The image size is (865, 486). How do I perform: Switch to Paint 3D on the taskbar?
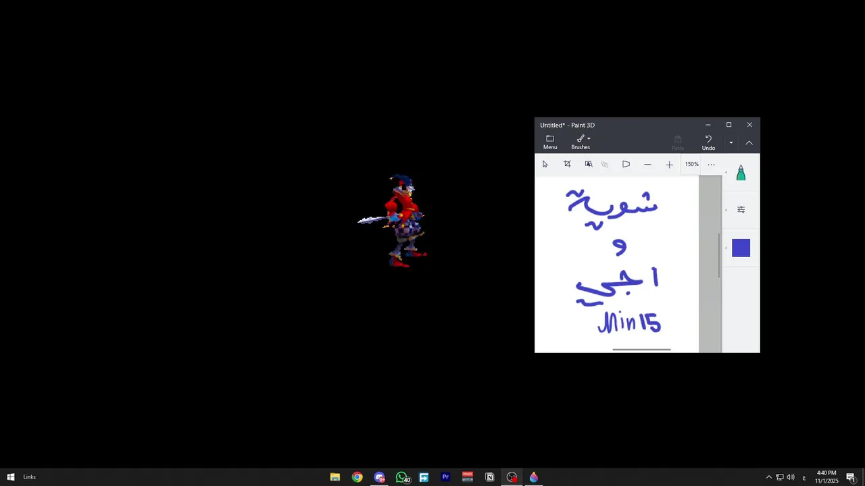534,477
